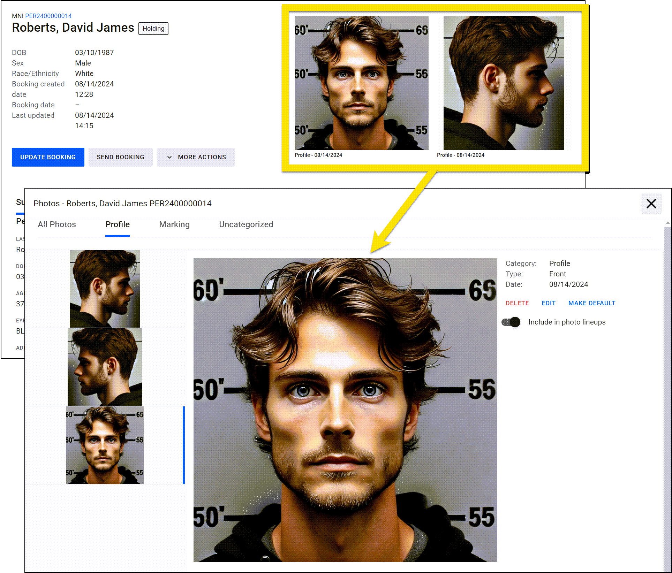Select the left-facing side profile thumbnail
This screenshot has height=573, width=672.
[105, 367]
